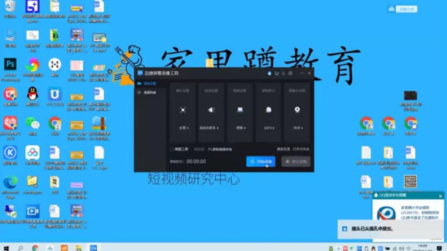Image resolution: width=447 pixels, height=251 pixels.
Task: Expand the 全屏 recording mode dropdown
Action: (x=183, y=128)
